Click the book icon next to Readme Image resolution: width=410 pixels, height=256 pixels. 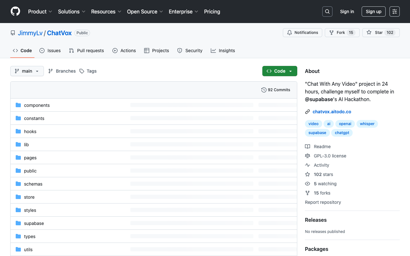(x=307, y=147)
